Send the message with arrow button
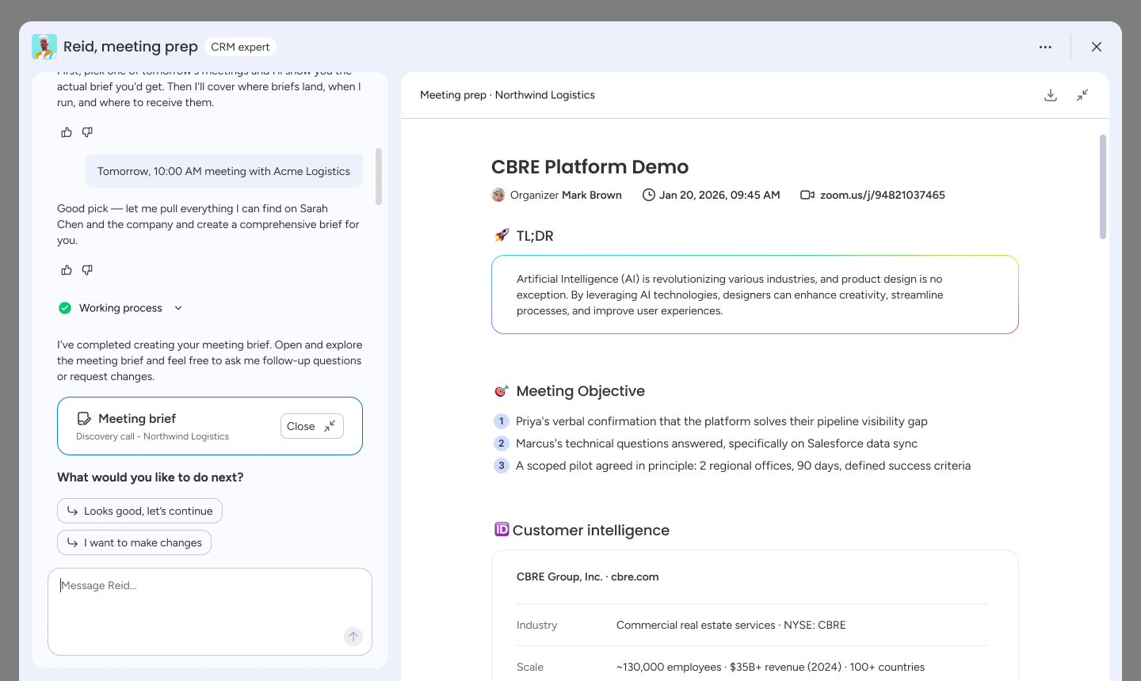This screenshot has height=681, width=1141. (353, 636)
